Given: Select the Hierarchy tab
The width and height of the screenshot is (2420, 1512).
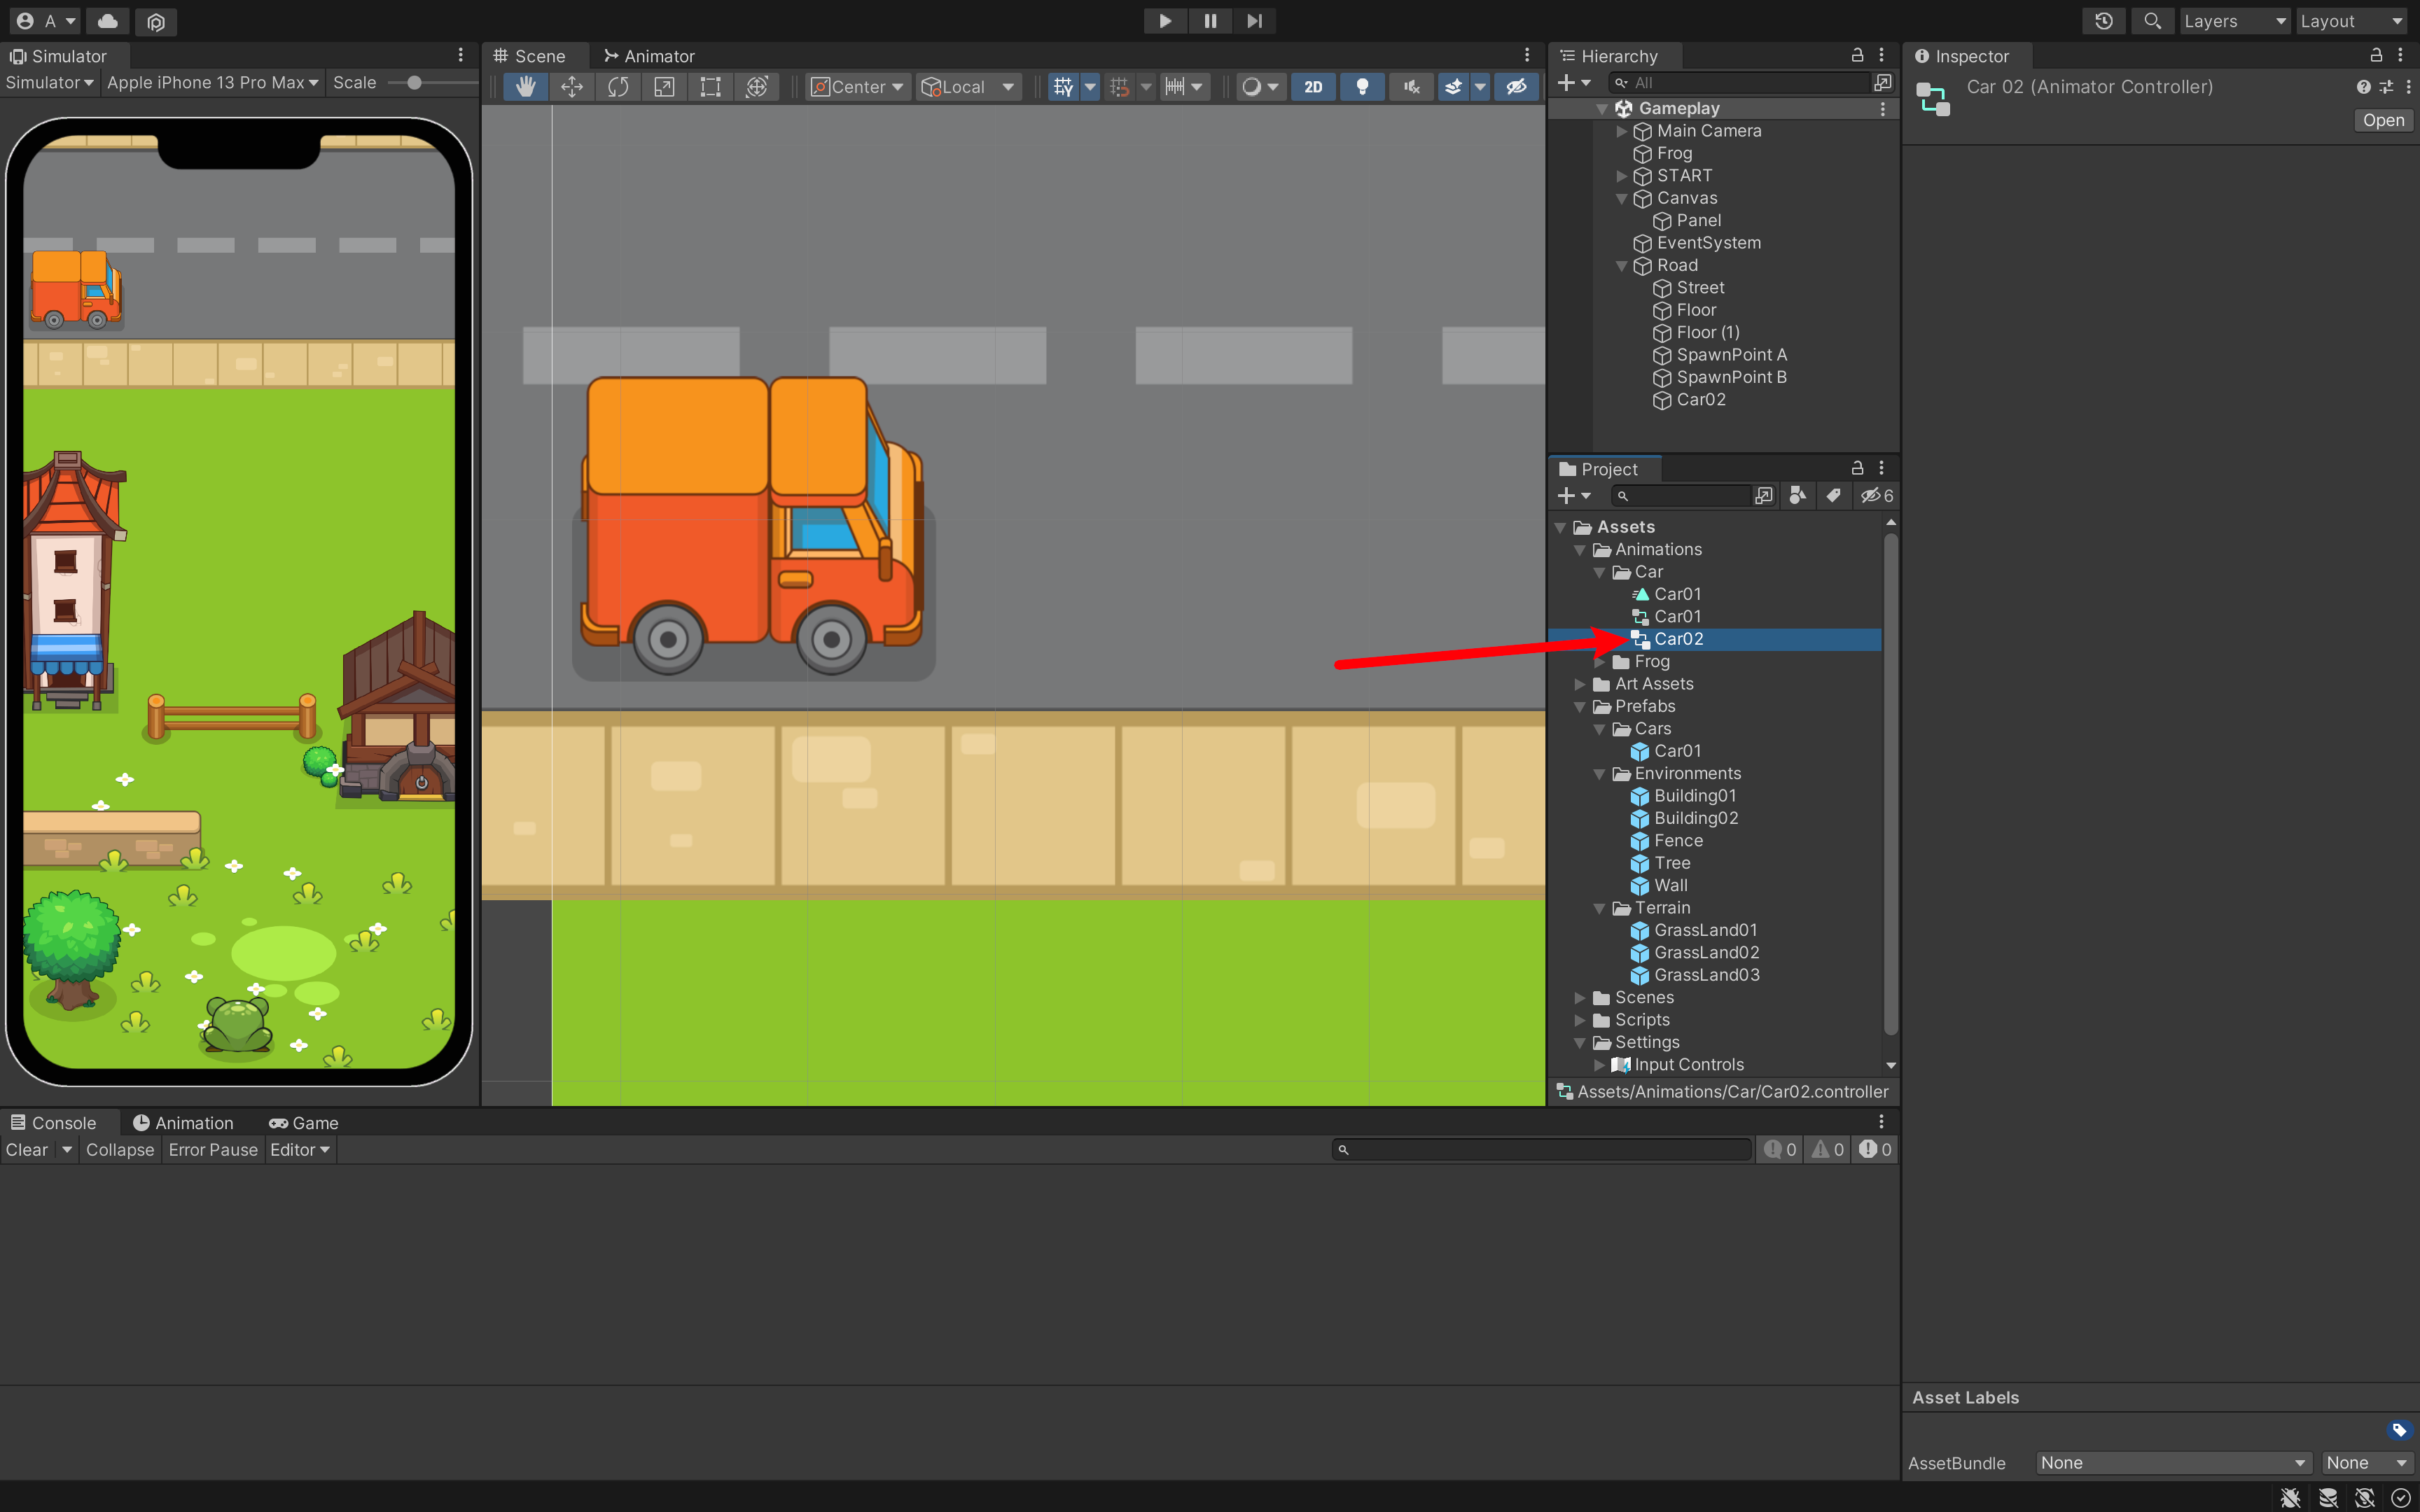Looking at the screenshot, I should coord(1610,56).
